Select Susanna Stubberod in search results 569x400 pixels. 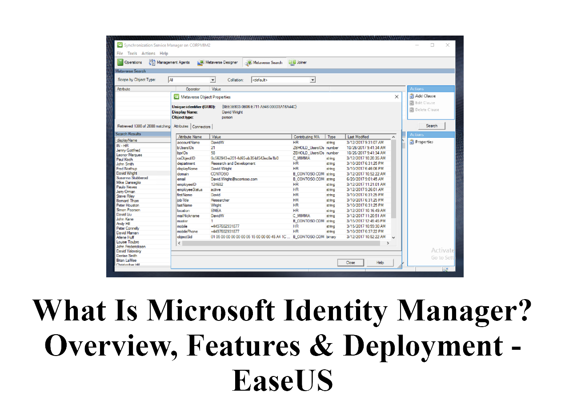coord(132,178)
